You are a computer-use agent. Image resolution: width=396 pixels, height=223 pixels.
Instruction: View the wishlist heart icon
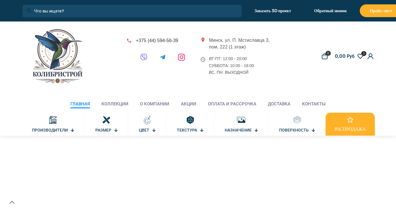tap(360, 56)
